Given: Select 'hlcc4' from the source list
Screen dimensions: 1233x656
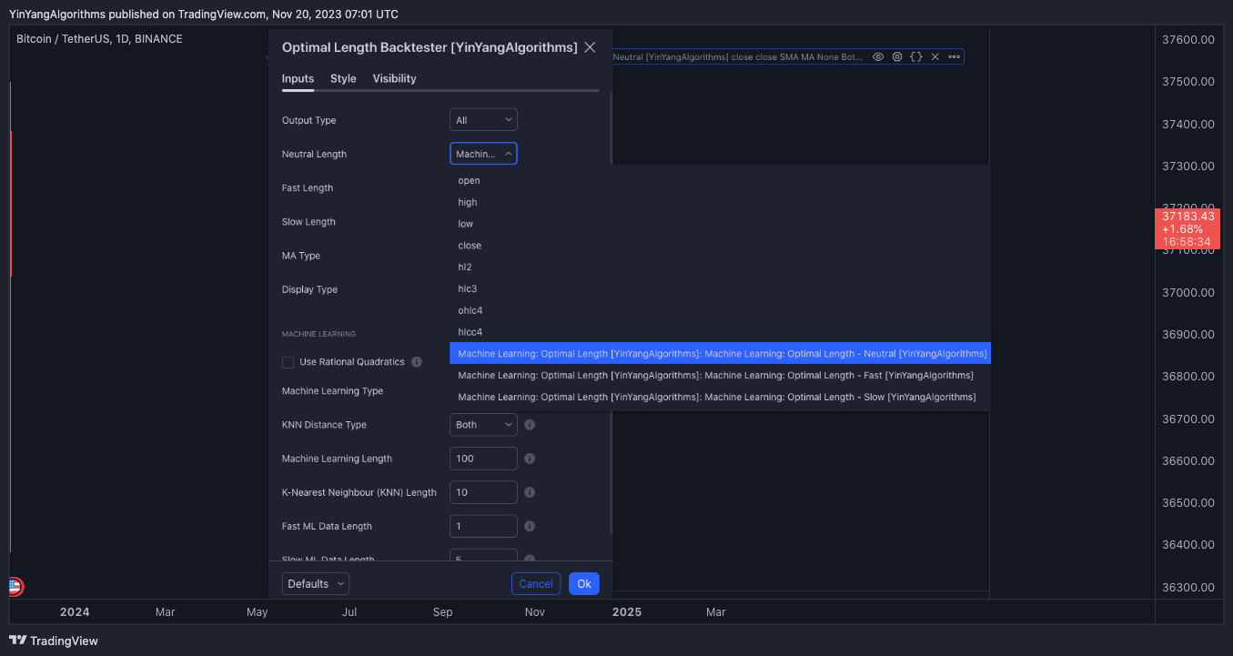Looking at the screenshot, I should coord(720,332).
